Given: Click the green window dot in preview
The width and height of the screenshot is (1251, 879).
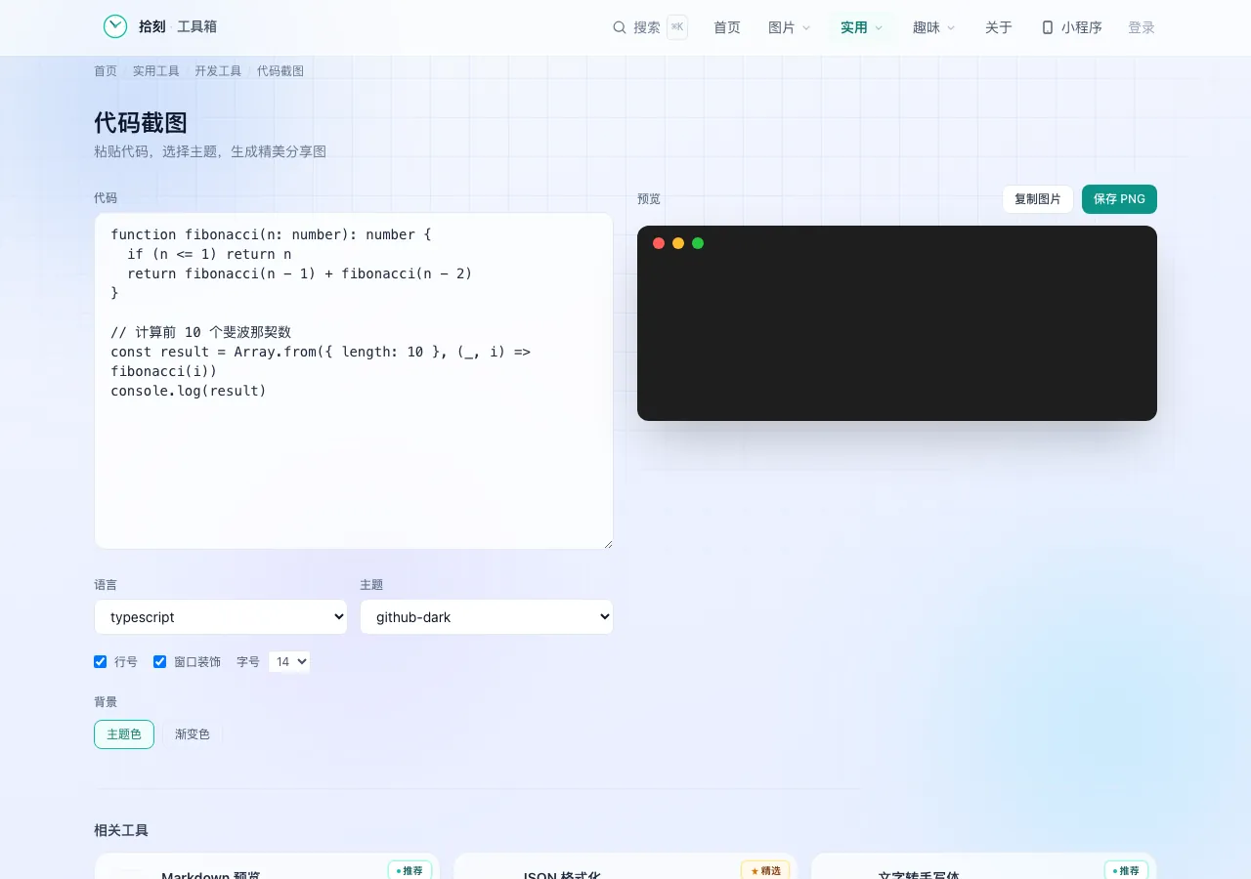Looking at the screenshot, I should click(x=698, y=243).
